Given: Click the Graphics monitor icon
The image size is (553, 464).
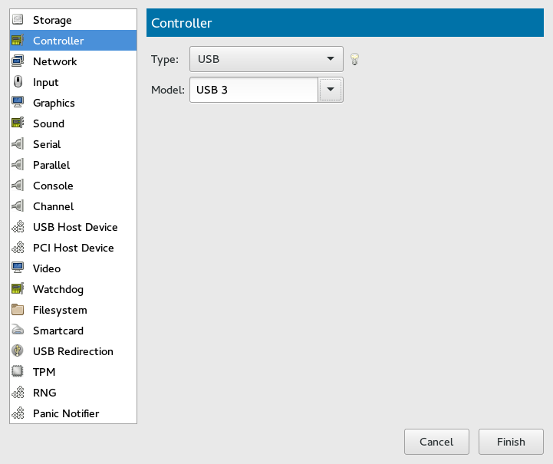Looking at the screenshot, I should pos(18,103).
